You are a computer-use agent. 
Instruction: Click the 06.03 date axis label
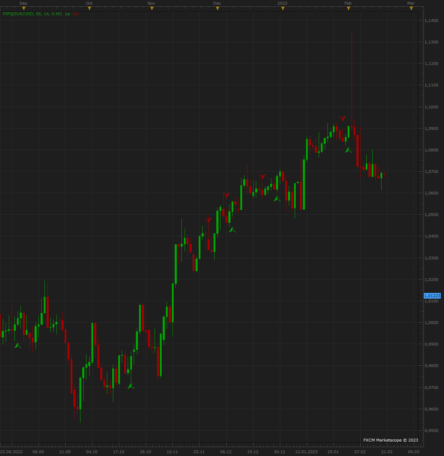414,452
